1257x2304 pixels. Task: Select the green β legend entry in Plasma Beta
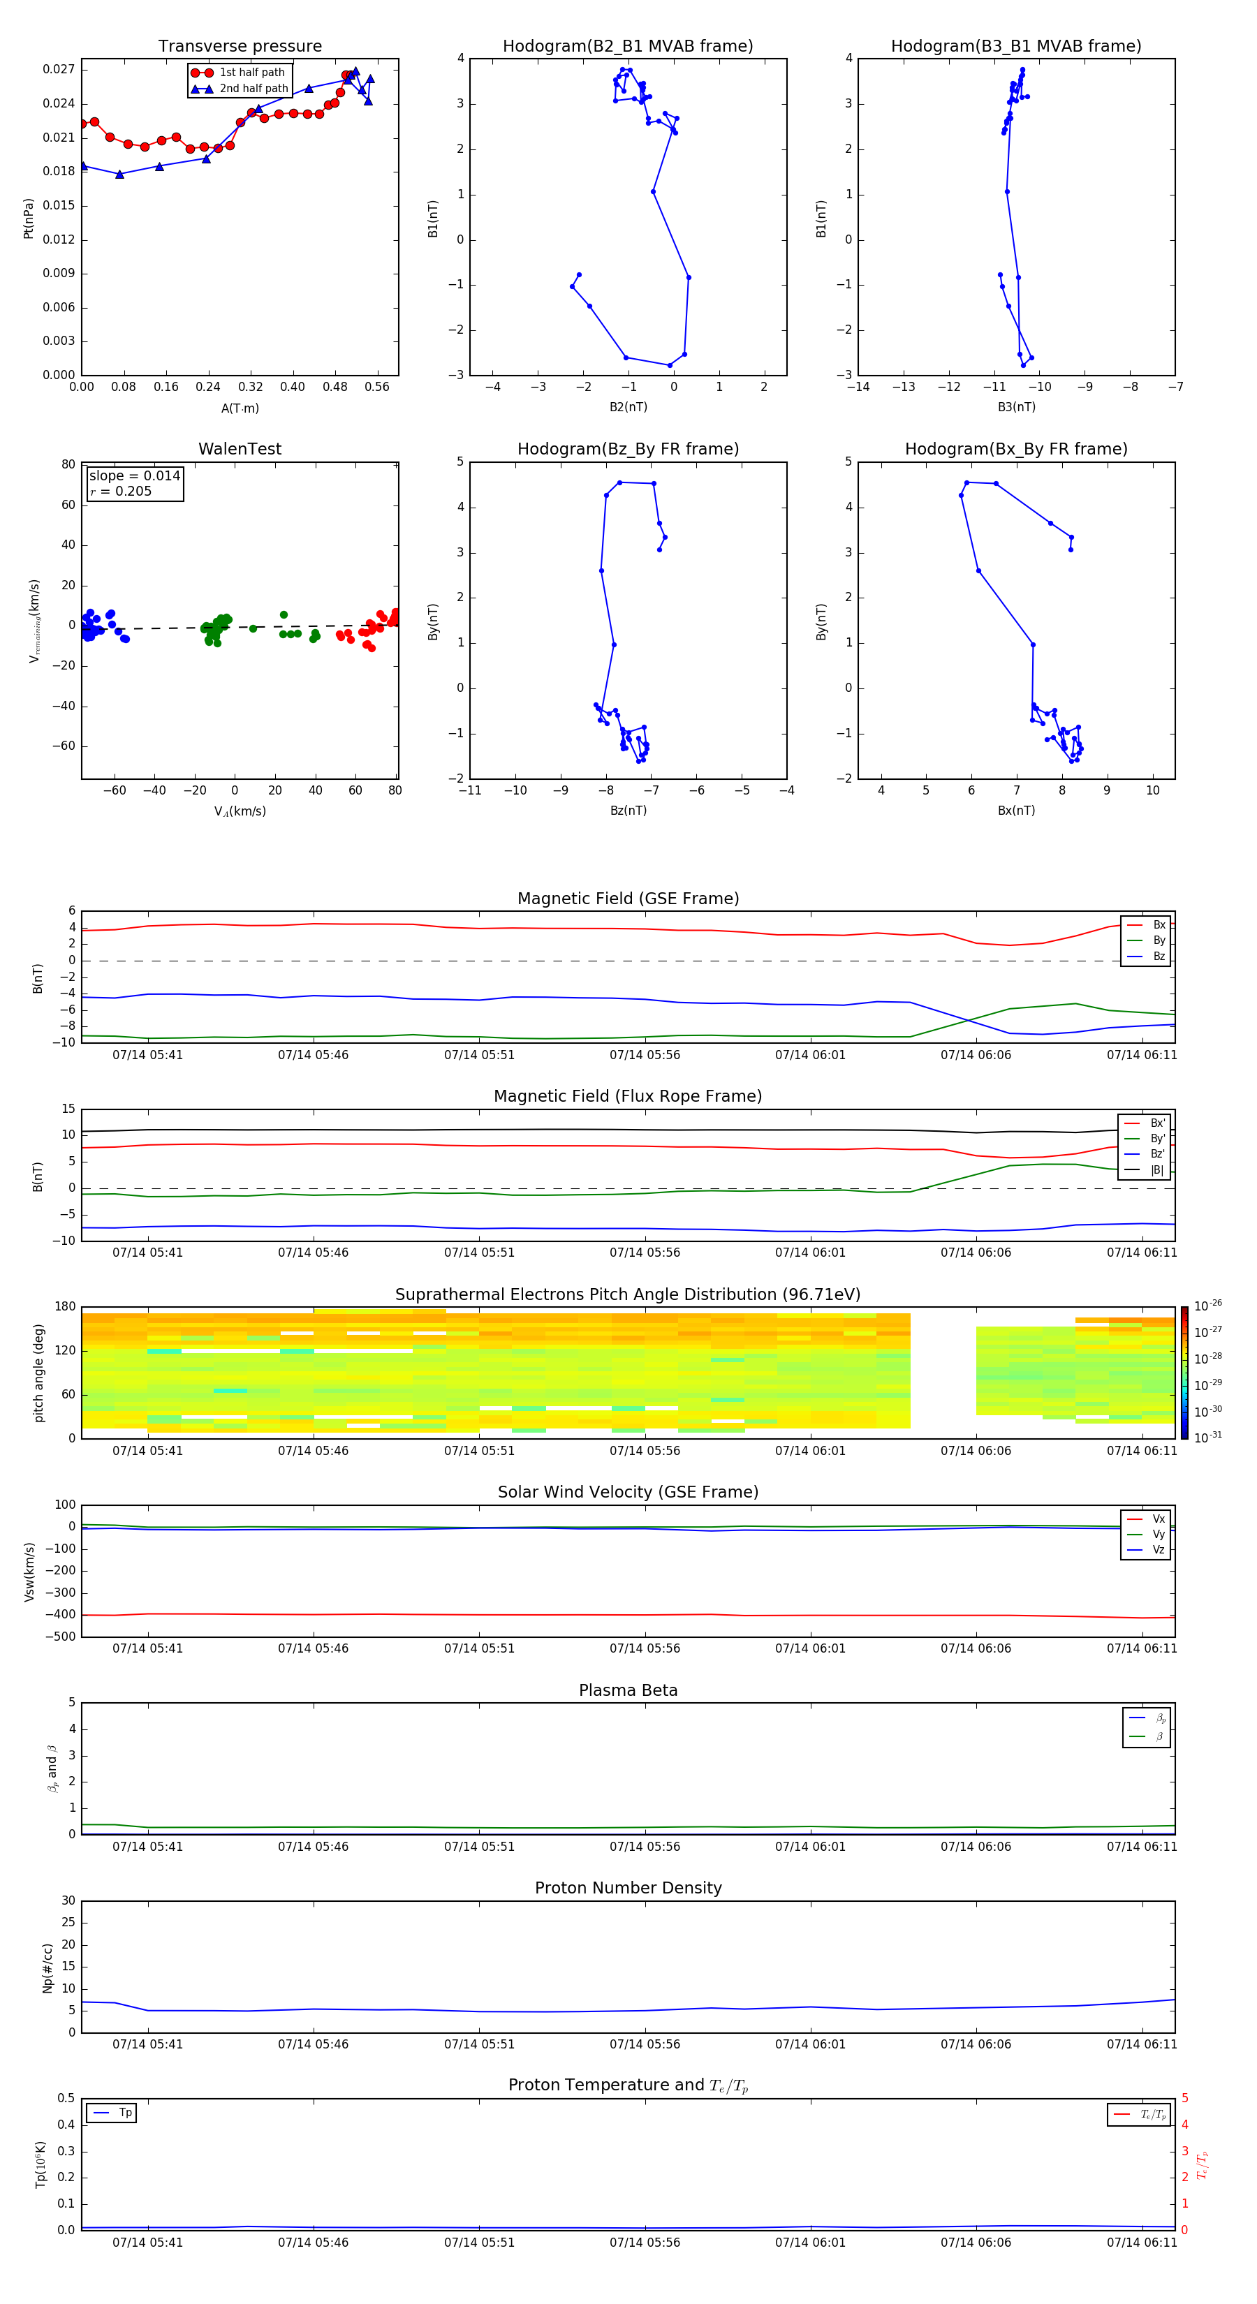click(x=1147, y=1736)
